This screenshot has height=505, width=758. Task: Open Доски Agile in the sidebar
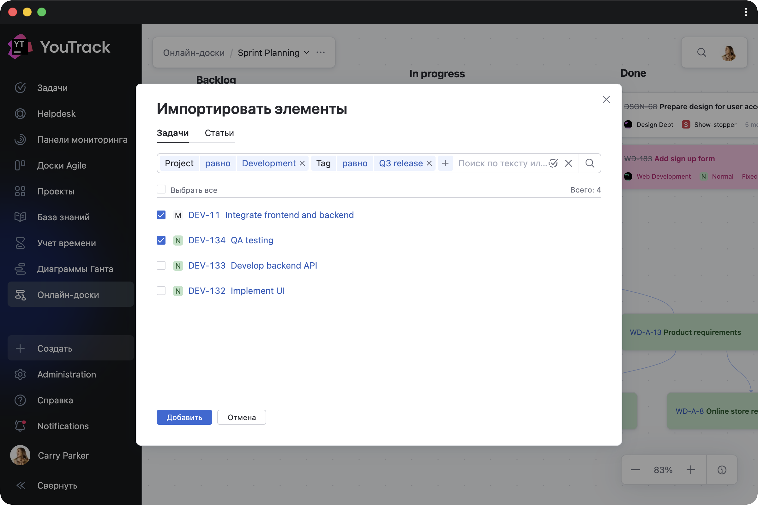[x=62, y=165]
